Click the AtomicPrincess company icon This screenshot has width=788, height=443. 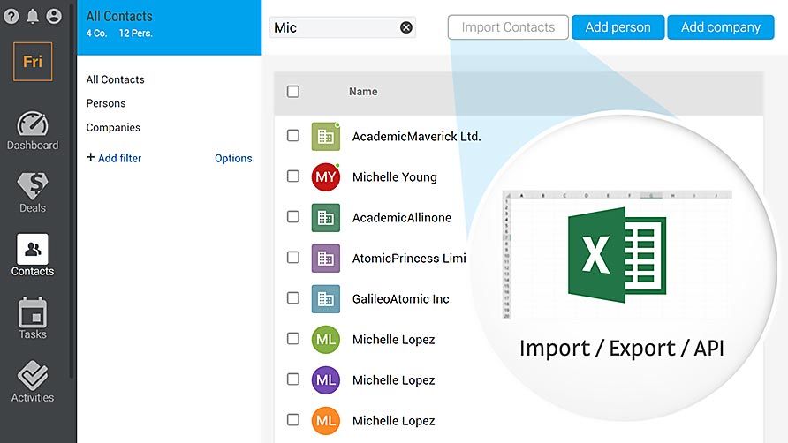[326, 259]
